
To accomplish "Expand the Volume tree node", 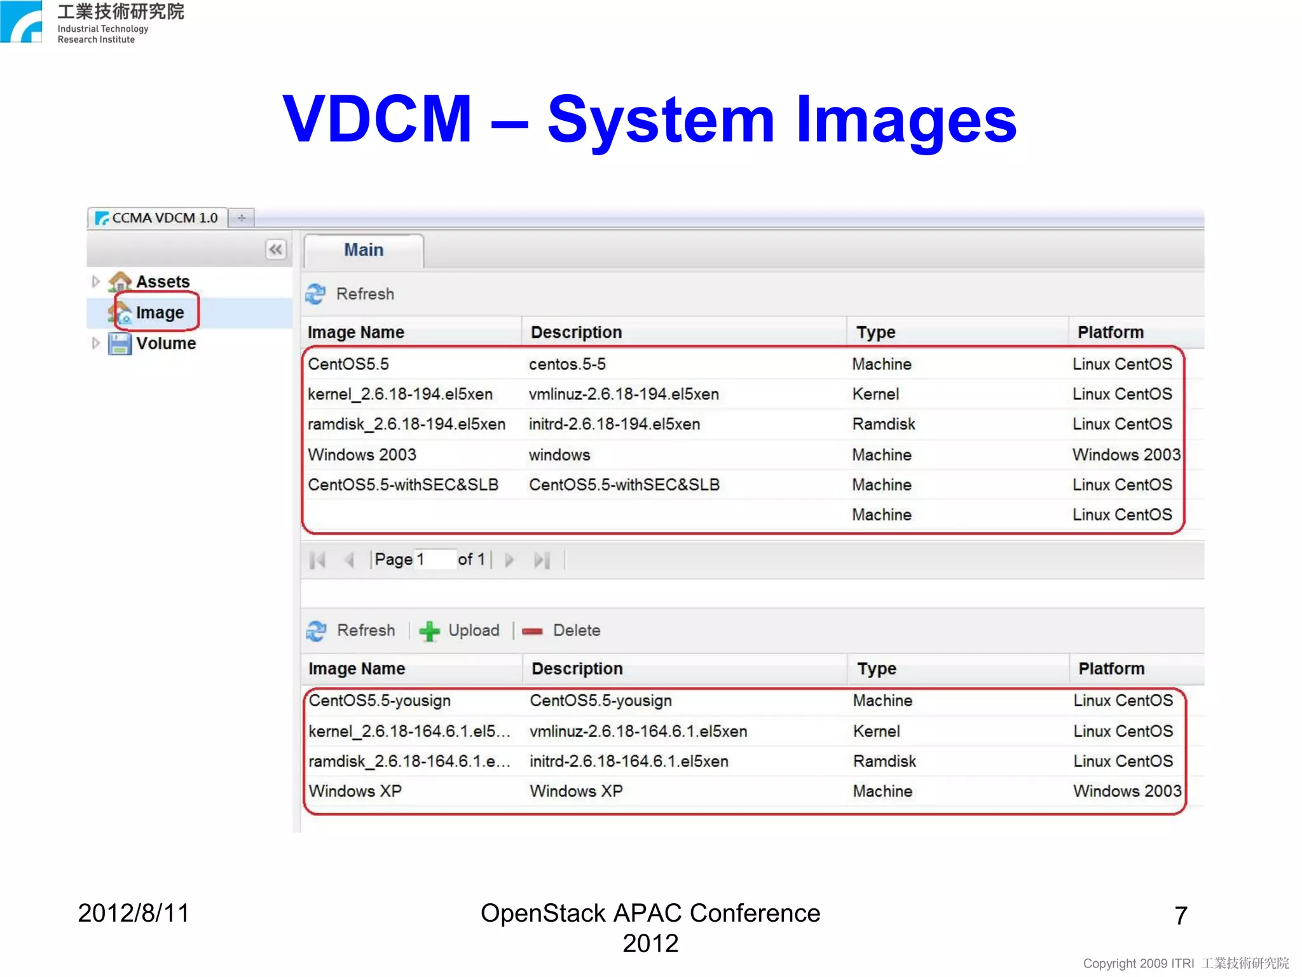I will click(x=95, y=343).
